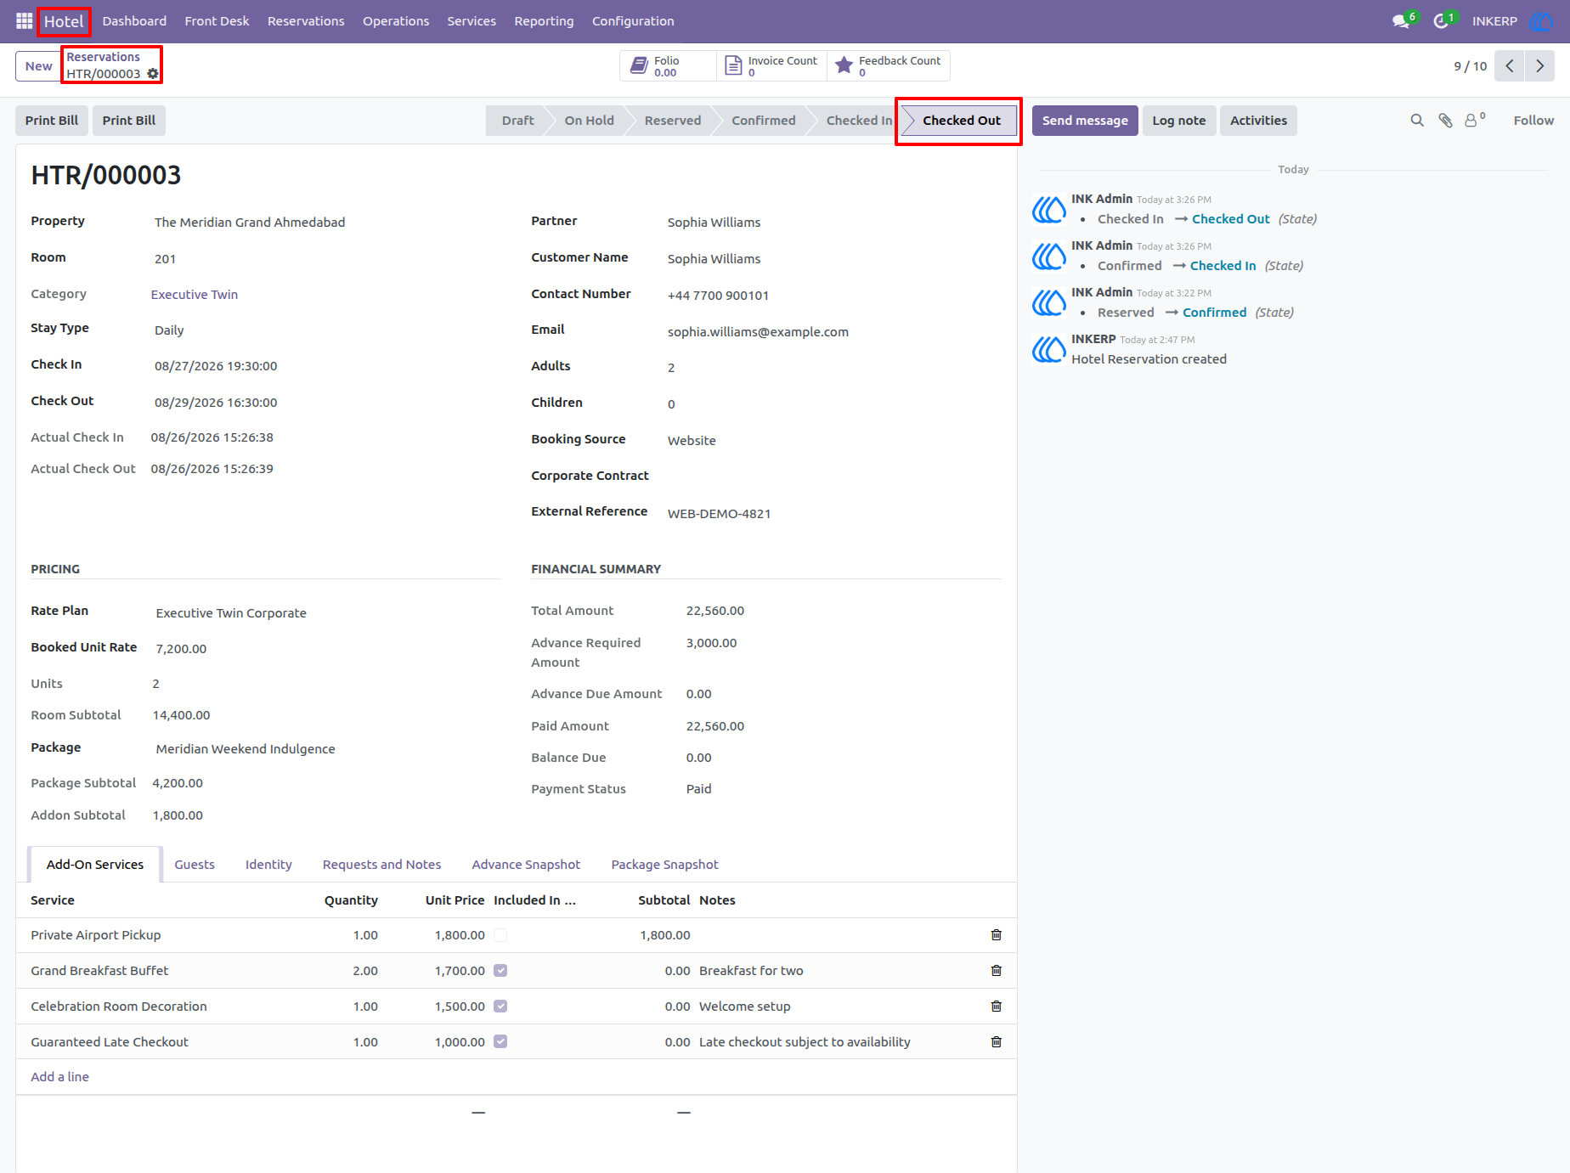Open the Operations menu dropdown
The width and height of the screenshot is (1570, 1173).
(396, 21)
